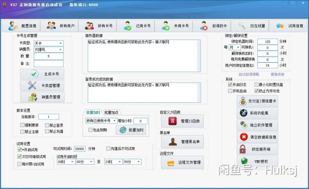Click the 未用卡号 plus user icon

coord(165,26)
